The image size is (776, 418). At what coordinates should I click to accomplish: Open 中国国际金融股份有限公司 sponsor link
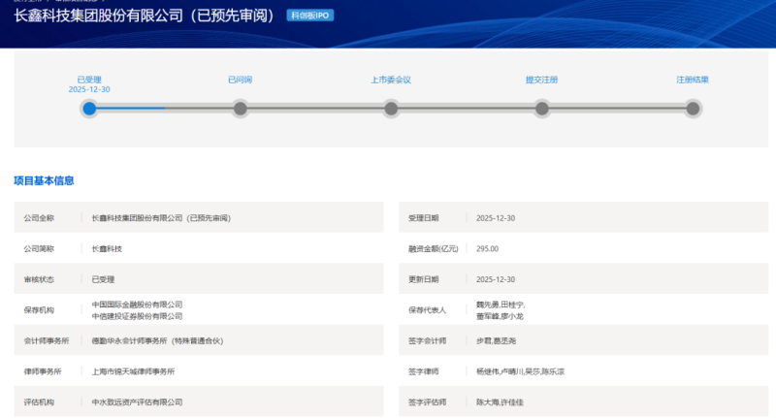point(137,305)
